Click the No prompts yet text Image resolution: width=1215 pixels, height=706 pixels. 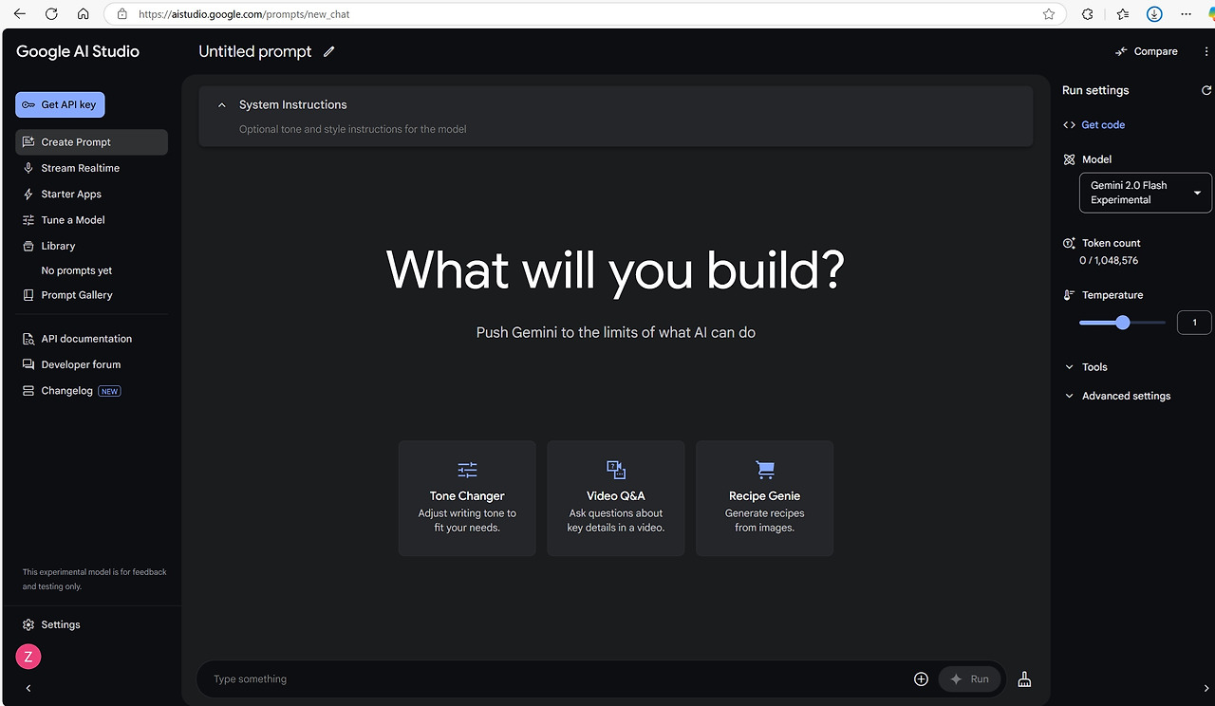77,270
